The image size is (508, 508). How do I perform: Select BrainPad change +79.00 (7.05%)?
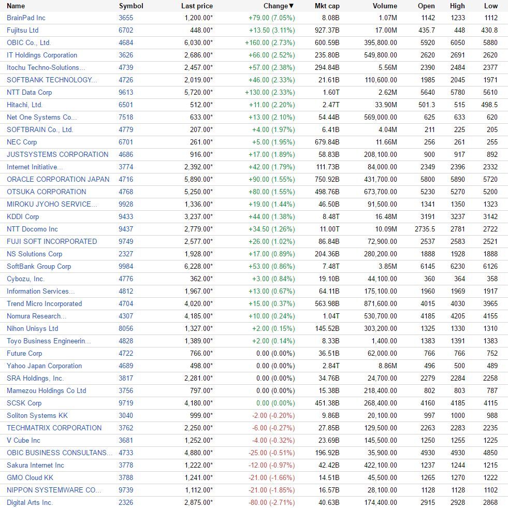[x=271, y=18]
